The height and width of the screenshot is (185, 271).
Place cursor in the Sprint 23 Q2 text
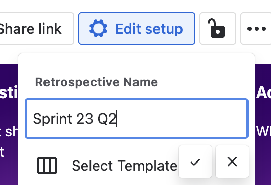click(74, 119)
